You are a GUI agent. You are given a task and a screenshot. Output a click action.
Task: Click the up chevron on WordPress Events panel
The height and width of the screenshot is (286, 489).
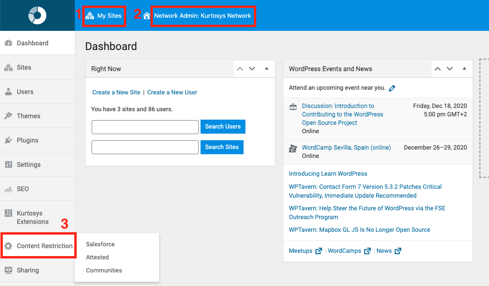click(437, 69)
